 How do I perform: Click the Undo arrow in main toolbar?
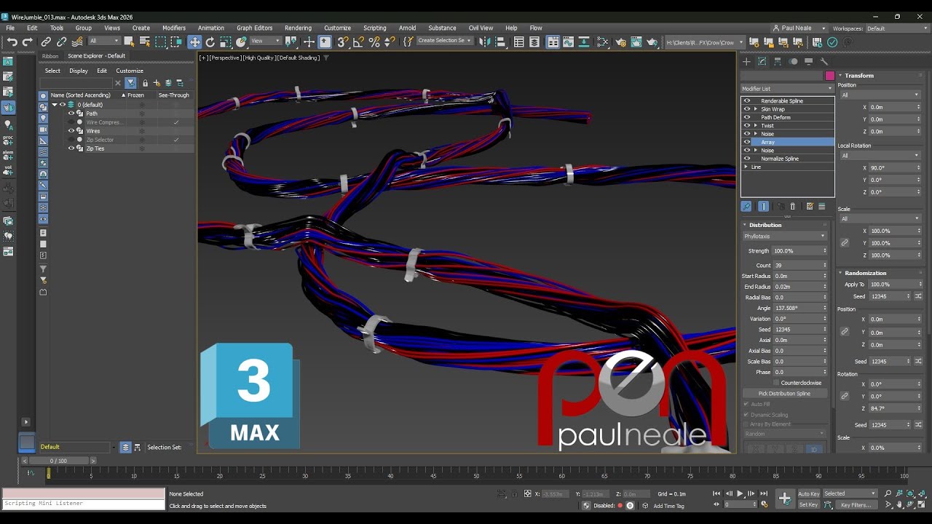tap(12, 42)
